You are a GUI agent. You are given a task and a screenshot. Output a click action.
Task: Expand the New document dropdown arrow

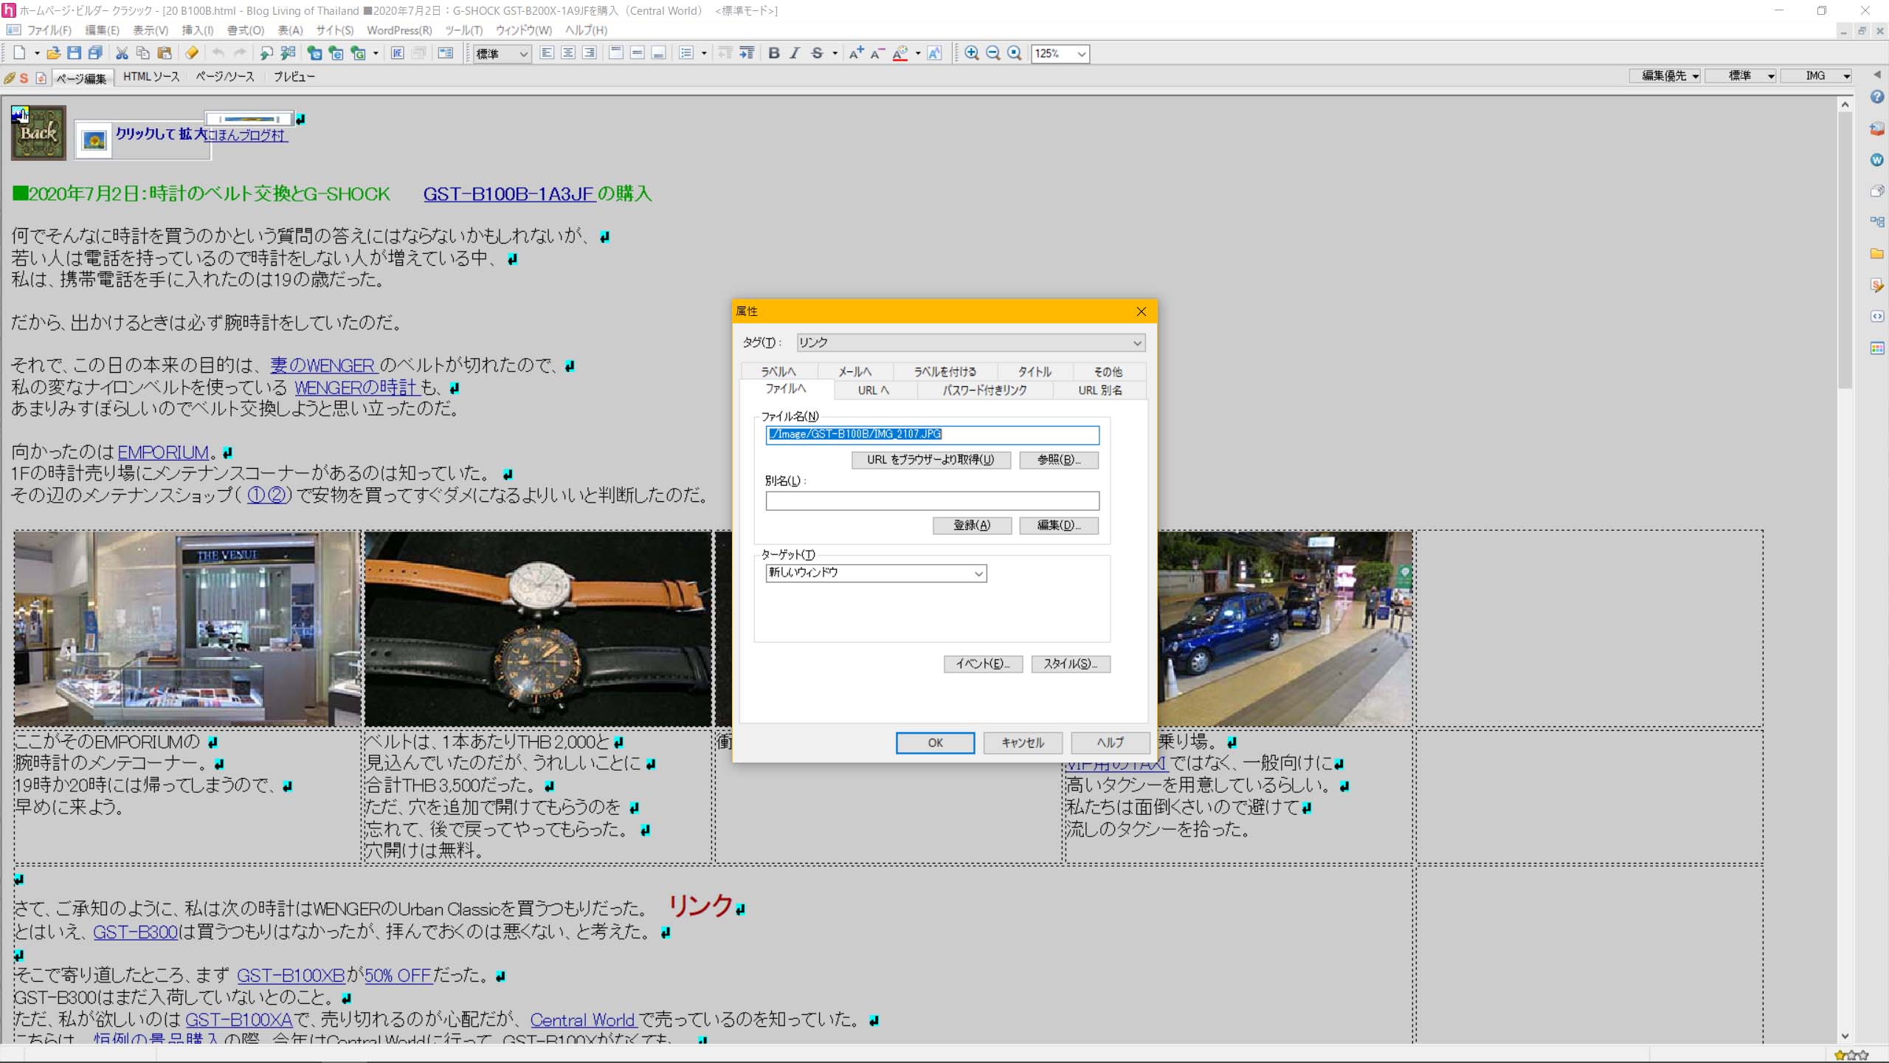36,53
